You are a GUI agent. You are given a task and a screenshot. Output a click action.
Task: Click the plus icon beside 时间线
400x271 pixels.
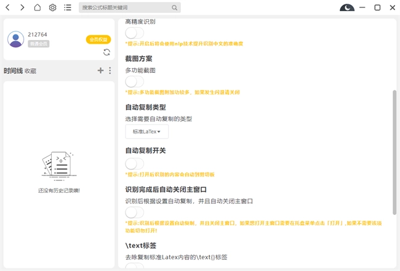click(x=101, y=71)
